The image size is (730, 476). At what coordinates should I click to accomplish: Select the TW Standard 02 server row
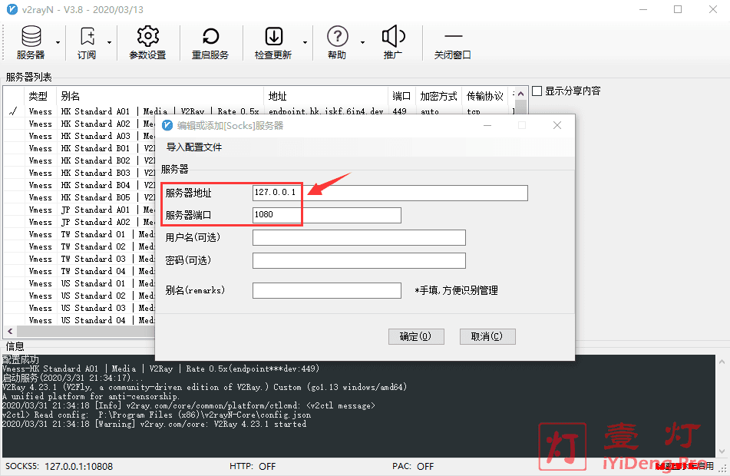79,247
